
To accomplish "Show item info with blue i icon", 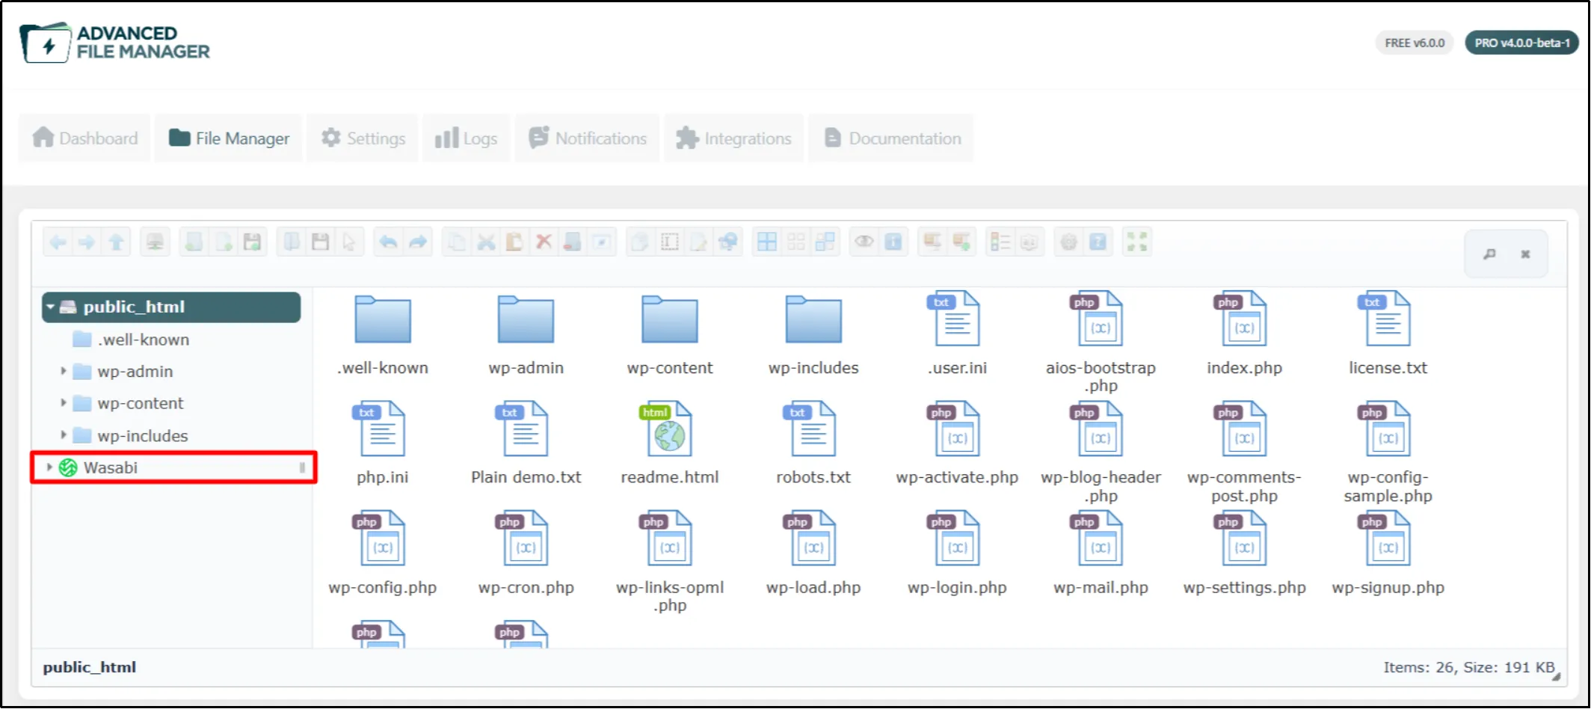I will (x=893, y=242).
